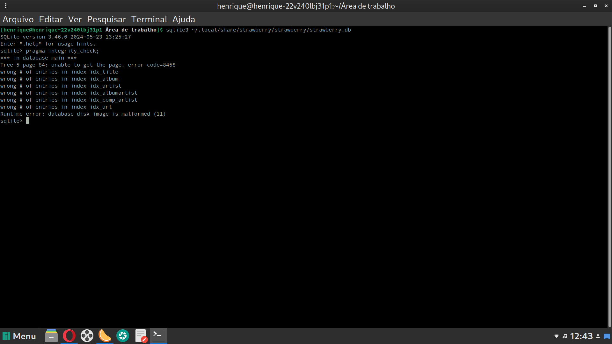Screen dimensions: 612x344
Task: Click the idx_comp_artist index line
Action: (69, 100)
